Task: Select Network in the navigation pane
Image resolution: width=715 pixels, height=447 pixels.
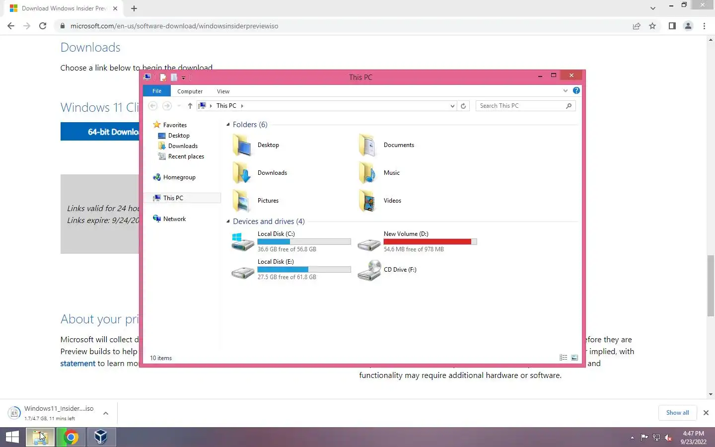Action: (174, 219)
